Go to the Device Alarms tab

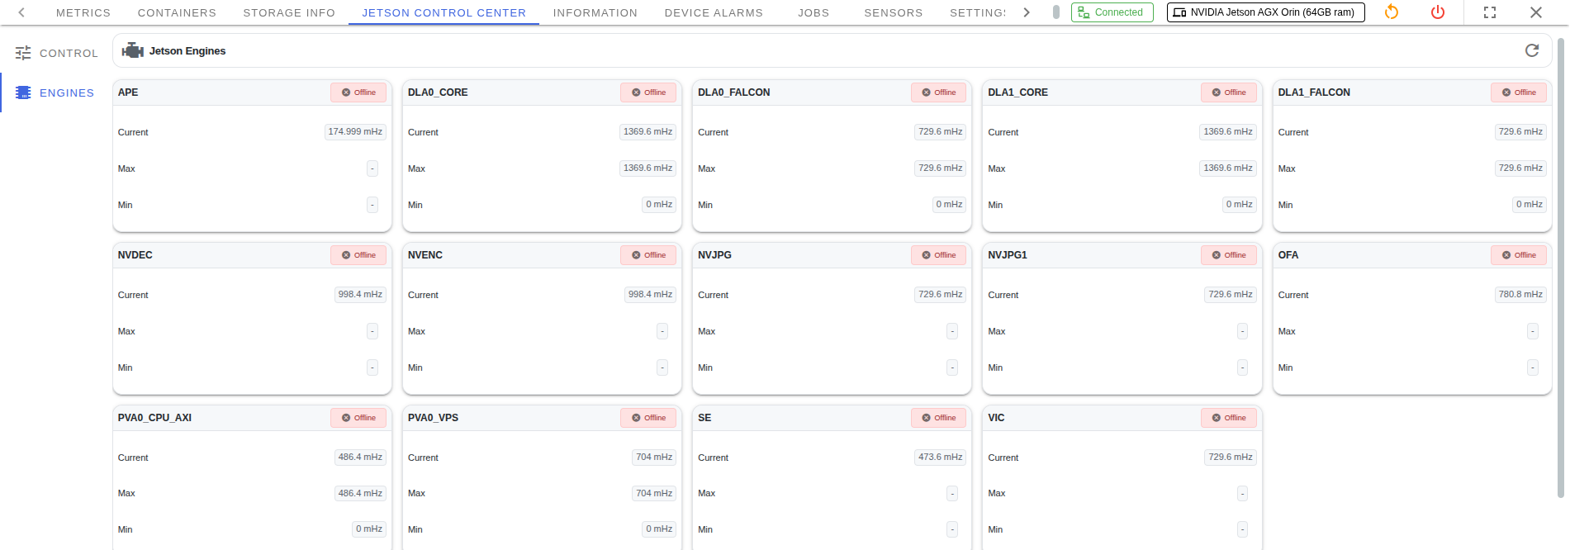(x=714, y=12)
